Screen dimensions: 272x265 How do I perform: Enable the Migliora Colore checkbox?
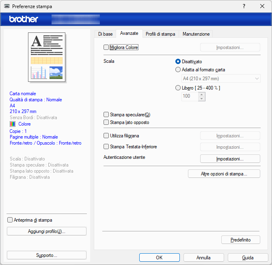point(106,47)
